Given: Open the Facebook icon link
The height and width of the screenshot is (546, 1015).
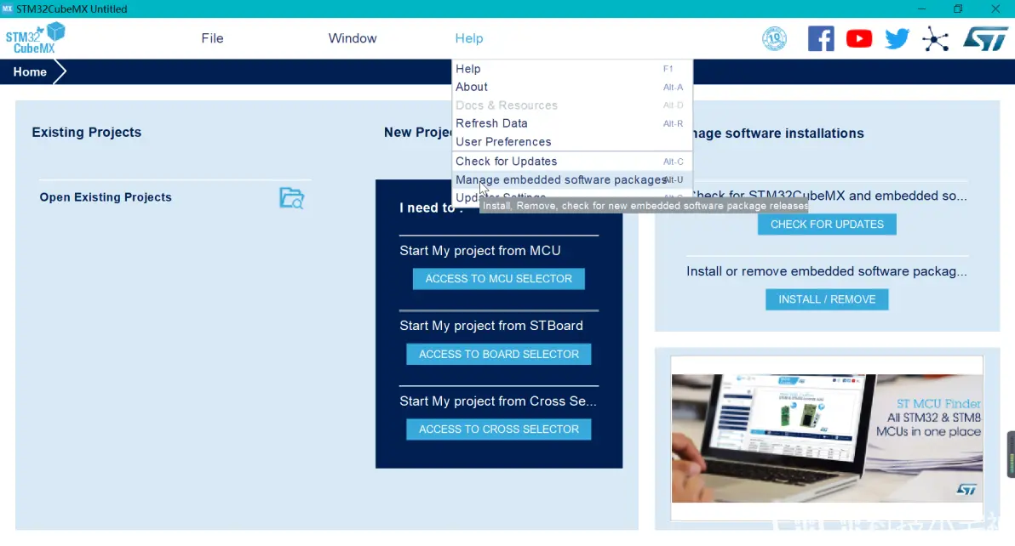Looking at the screenshot, I should pos(821,39).
